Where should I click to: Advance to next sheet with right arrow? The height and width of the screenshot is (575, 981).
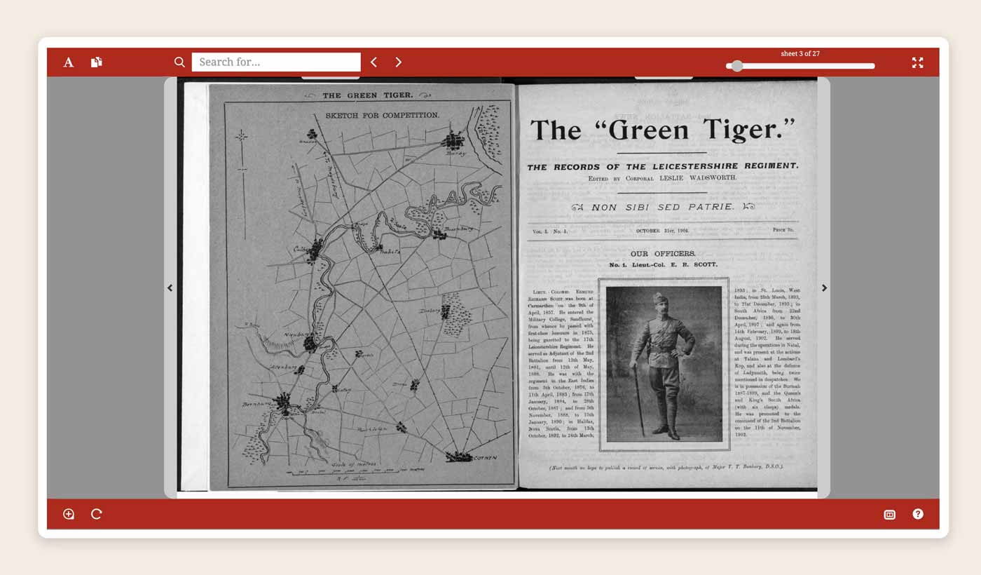point(824,288)
